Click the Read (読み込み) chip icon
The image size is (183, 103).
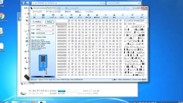pyautogui.click(x=88, y=16)
